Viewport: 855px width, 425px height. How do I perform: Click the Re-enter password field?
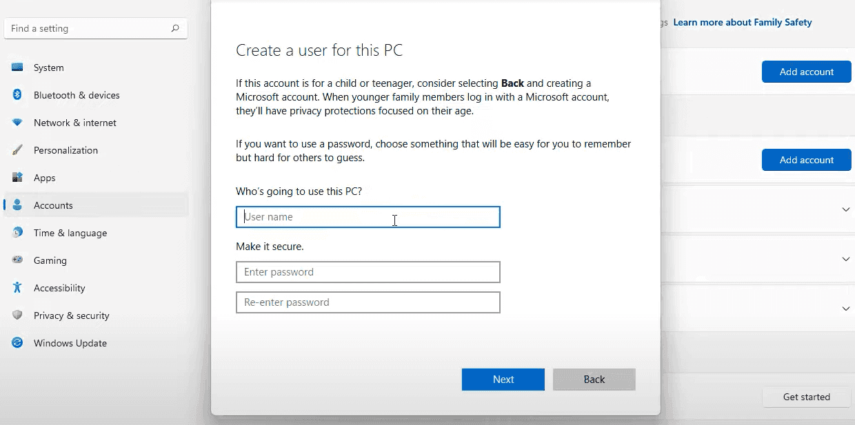pos(368,302)
